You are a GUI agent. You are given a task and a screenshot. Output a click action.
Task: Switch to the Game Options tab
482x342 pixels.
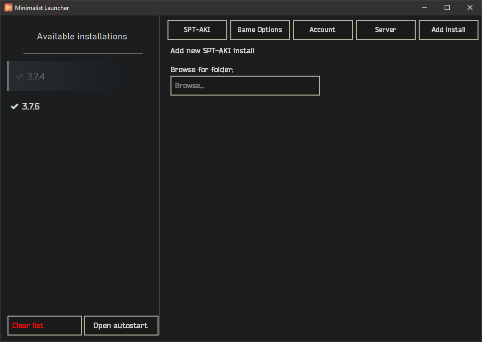click(x=260, y=29)
